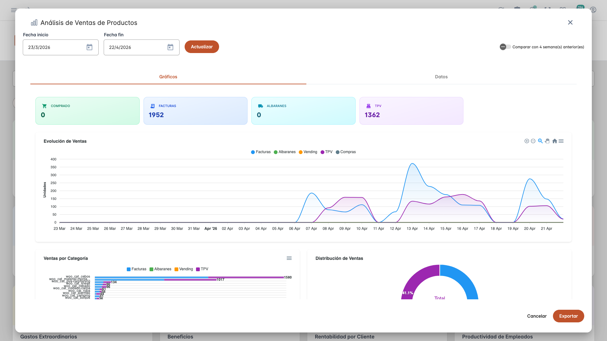Click zoom out icon on Evolución chart
Viewport: 607px width, 341px height.
(x=533, y=141)
